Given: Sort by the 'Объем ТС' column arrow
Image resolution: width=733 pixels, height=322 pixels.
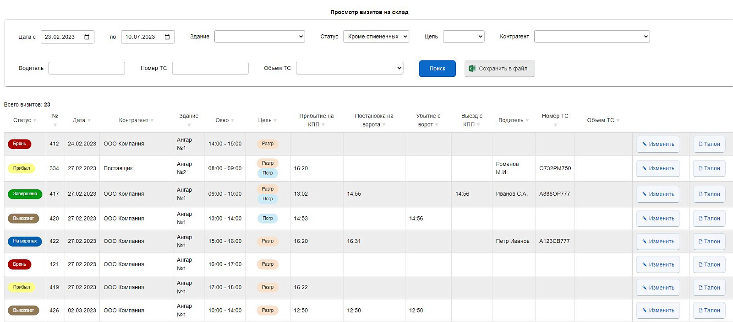Looking at the screenshot, I should click(618, 121).
